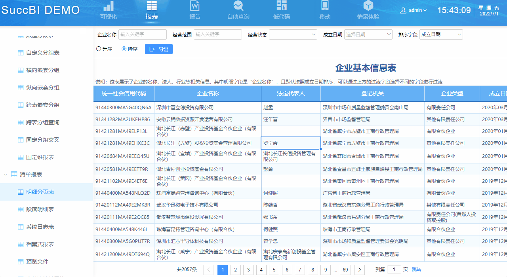Open the 经营状态 dropdown
507x277 pixels.
(293, 34)
